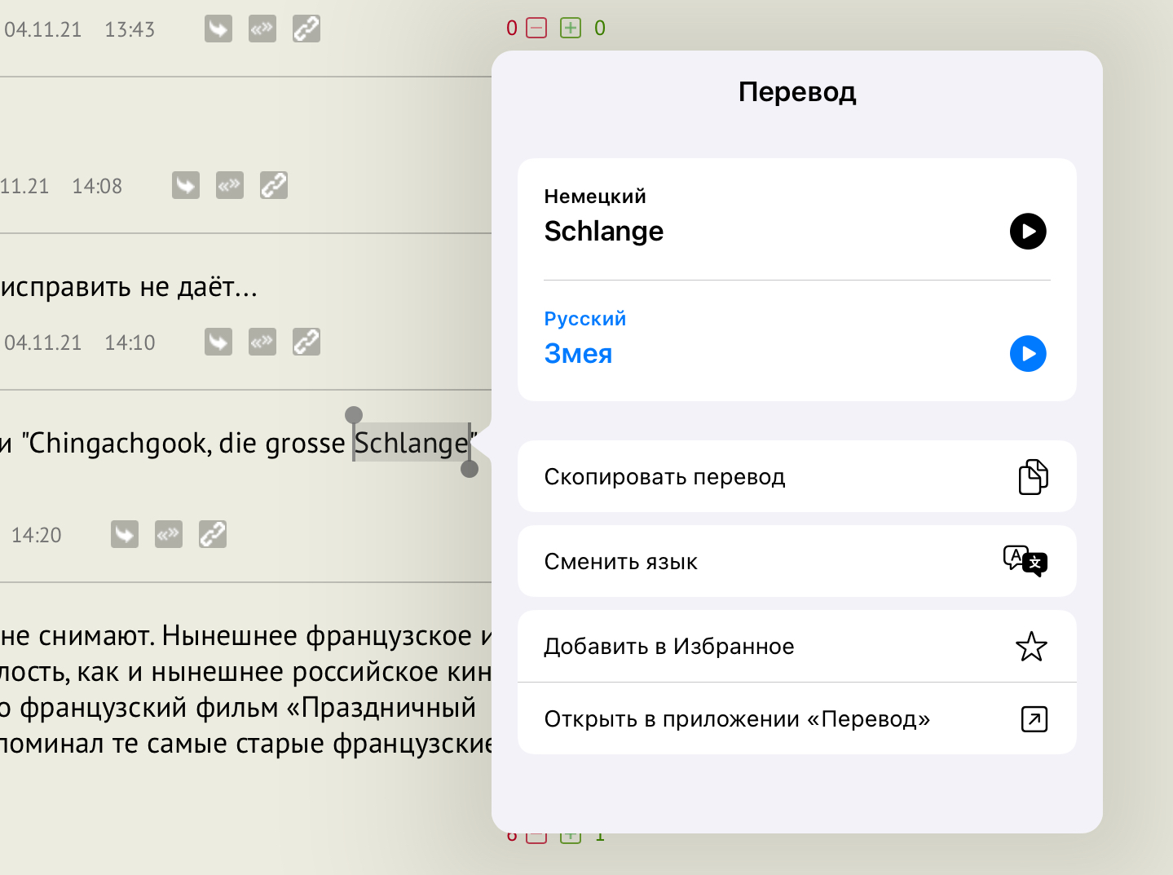
Task: Upvote with the green plus button at top
Action: click(571, 29)
